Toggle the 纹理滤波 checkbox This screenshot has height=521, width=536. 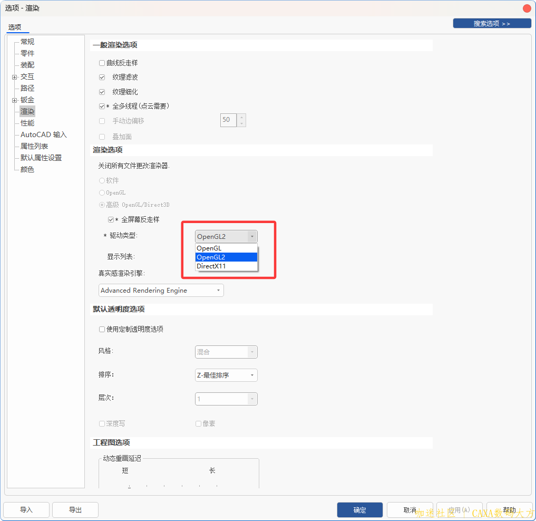point(102,78)
